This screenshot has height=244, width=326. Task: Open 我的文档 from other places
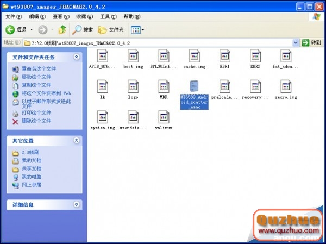[x=32, y=161]
